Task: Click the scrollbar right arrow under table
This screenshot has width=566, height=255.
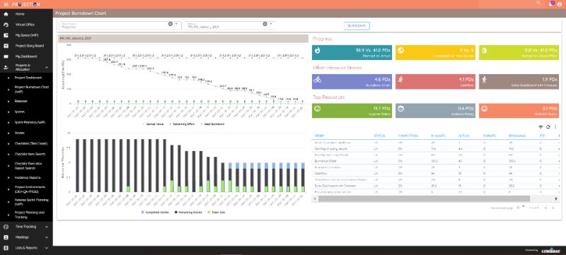Action: 556,198
